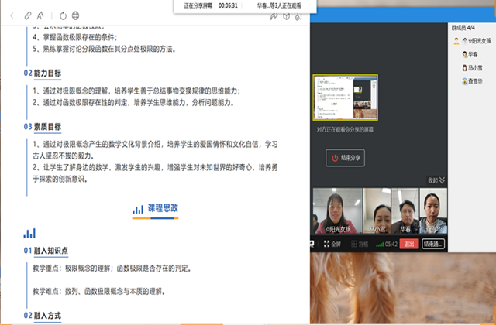Click the refresh icon in document toolbar
This screenshot has width=496, height=325.
(63, 15)
